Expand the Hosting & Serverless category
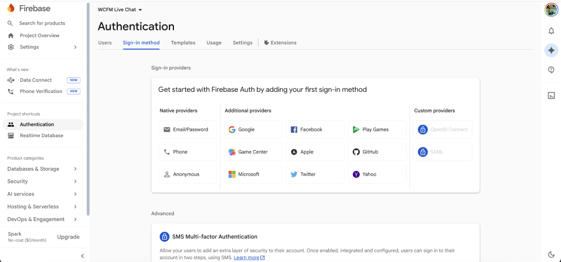 point(42,207)
